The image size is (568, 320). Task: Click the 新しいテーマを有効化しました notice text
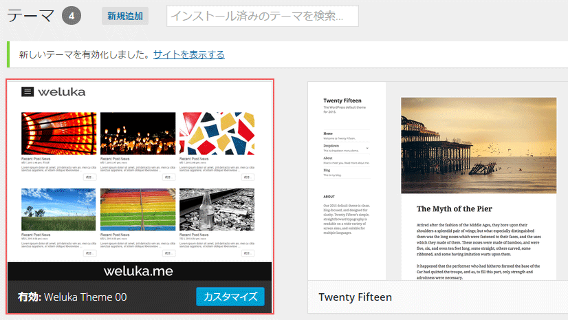click(84, 55)
